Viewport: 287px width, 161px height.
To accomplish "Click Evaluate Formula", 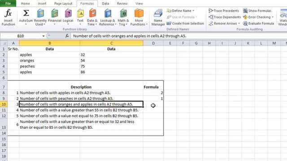I will coord(258,23).
